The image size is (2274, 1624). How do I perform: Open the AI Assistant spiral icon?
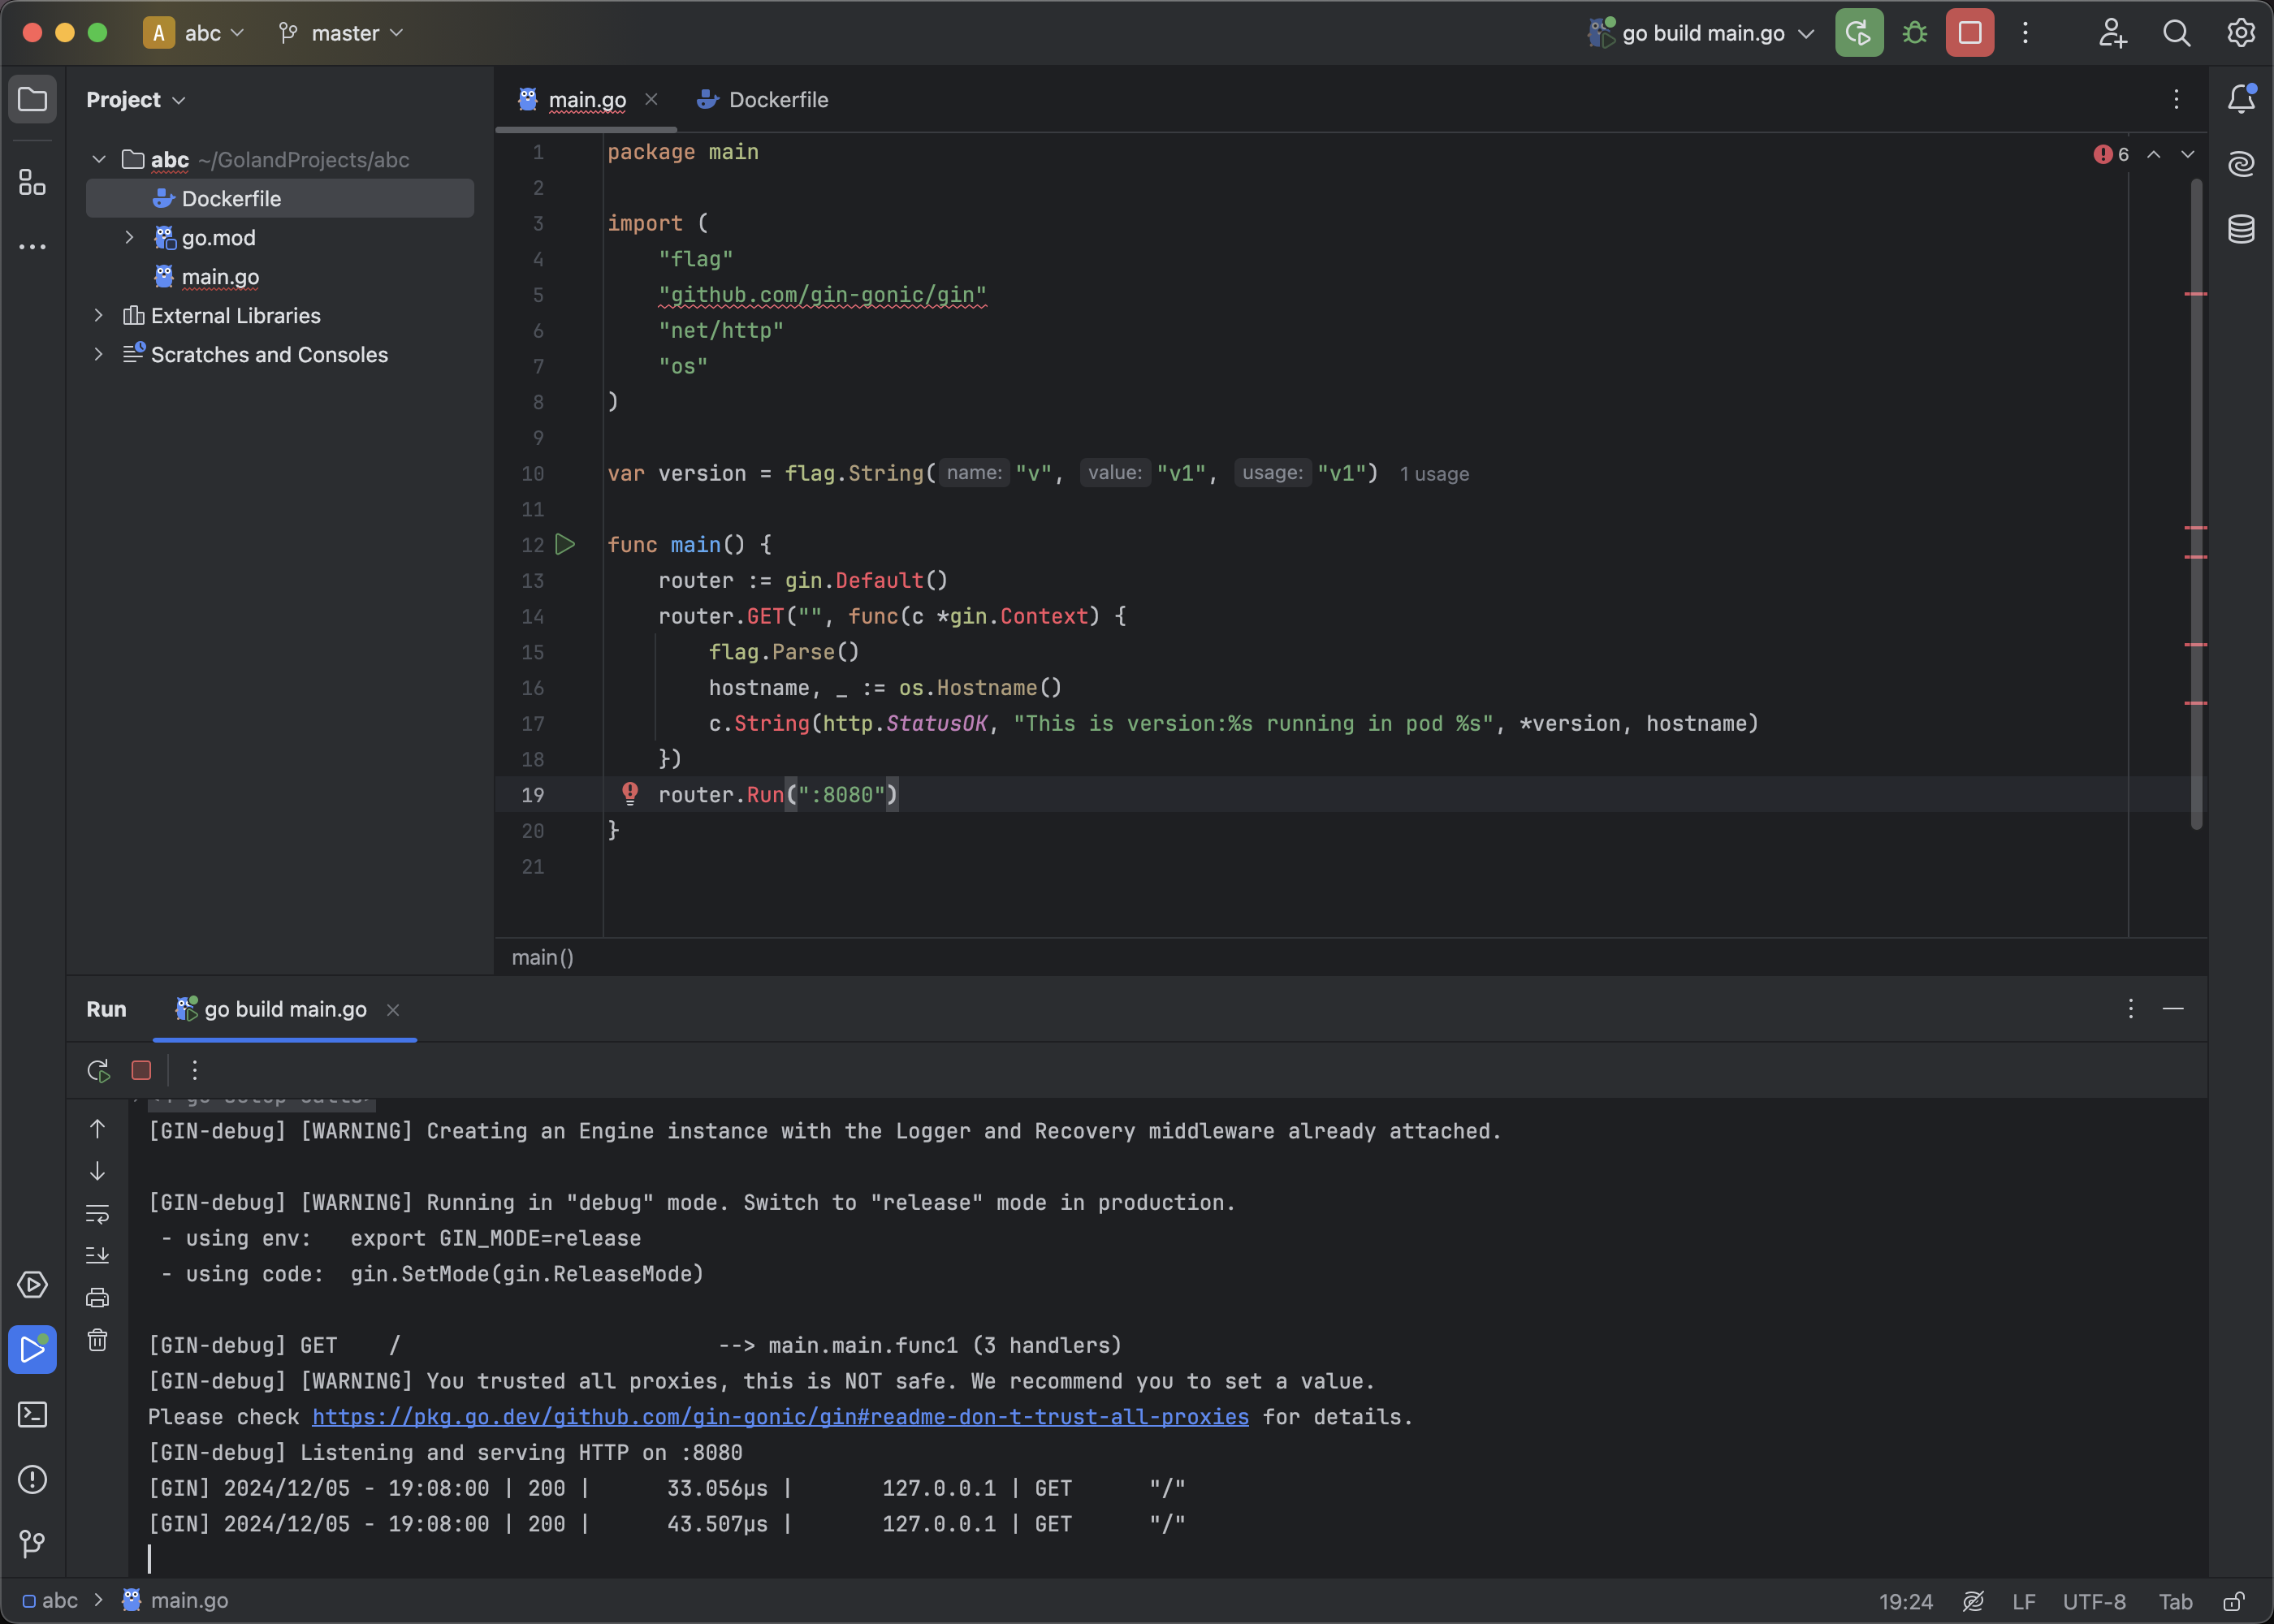click(2241, 163)
